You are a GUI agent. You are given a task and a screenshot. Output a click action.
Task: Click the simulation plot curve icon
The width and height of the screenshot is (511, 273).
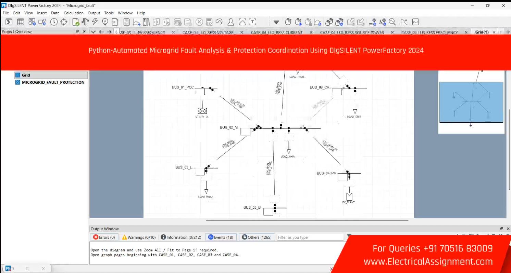pos(318,22)
